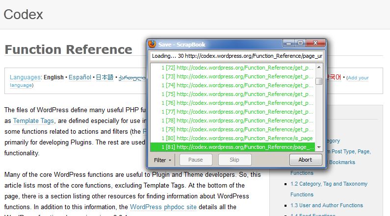This screenshot has height=216, width=390.
Task: Open 1.3 User and Author Functions link
Action: click(327, 205)
